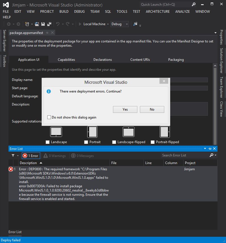Enable the Portrait-flipped rotation checkbox
Screen dimensions: 226x243
point(153,142)
